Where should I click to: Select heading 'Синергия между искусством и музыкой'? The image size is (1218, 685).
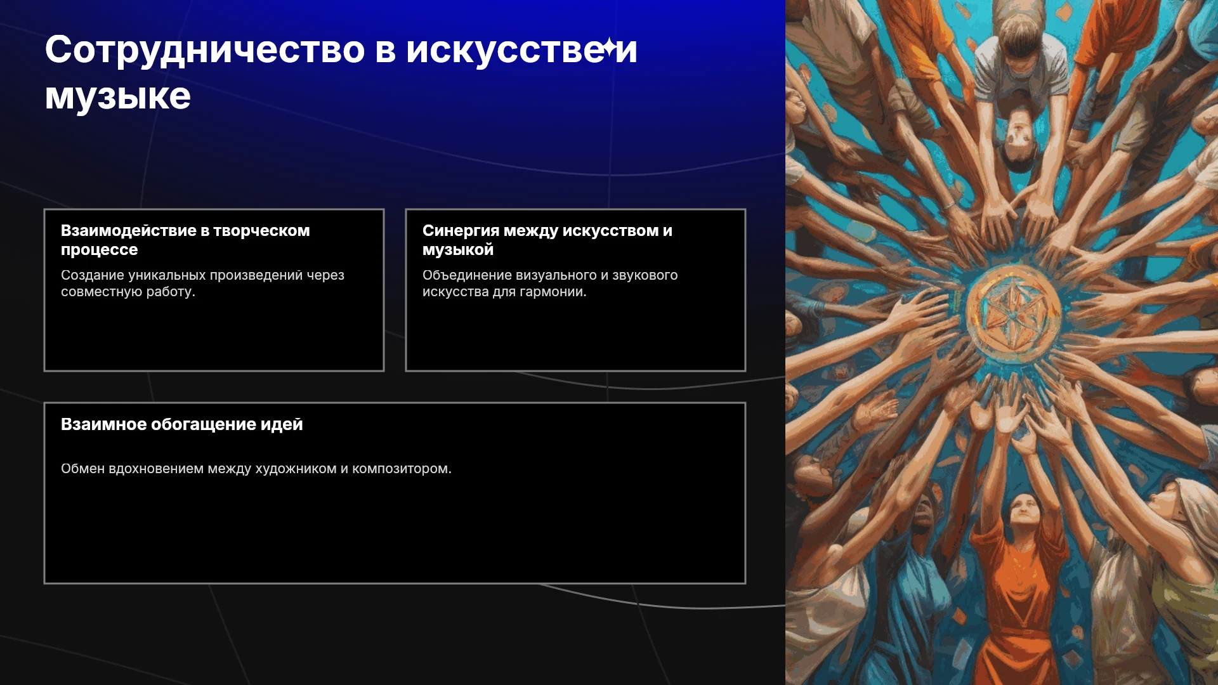547,240
